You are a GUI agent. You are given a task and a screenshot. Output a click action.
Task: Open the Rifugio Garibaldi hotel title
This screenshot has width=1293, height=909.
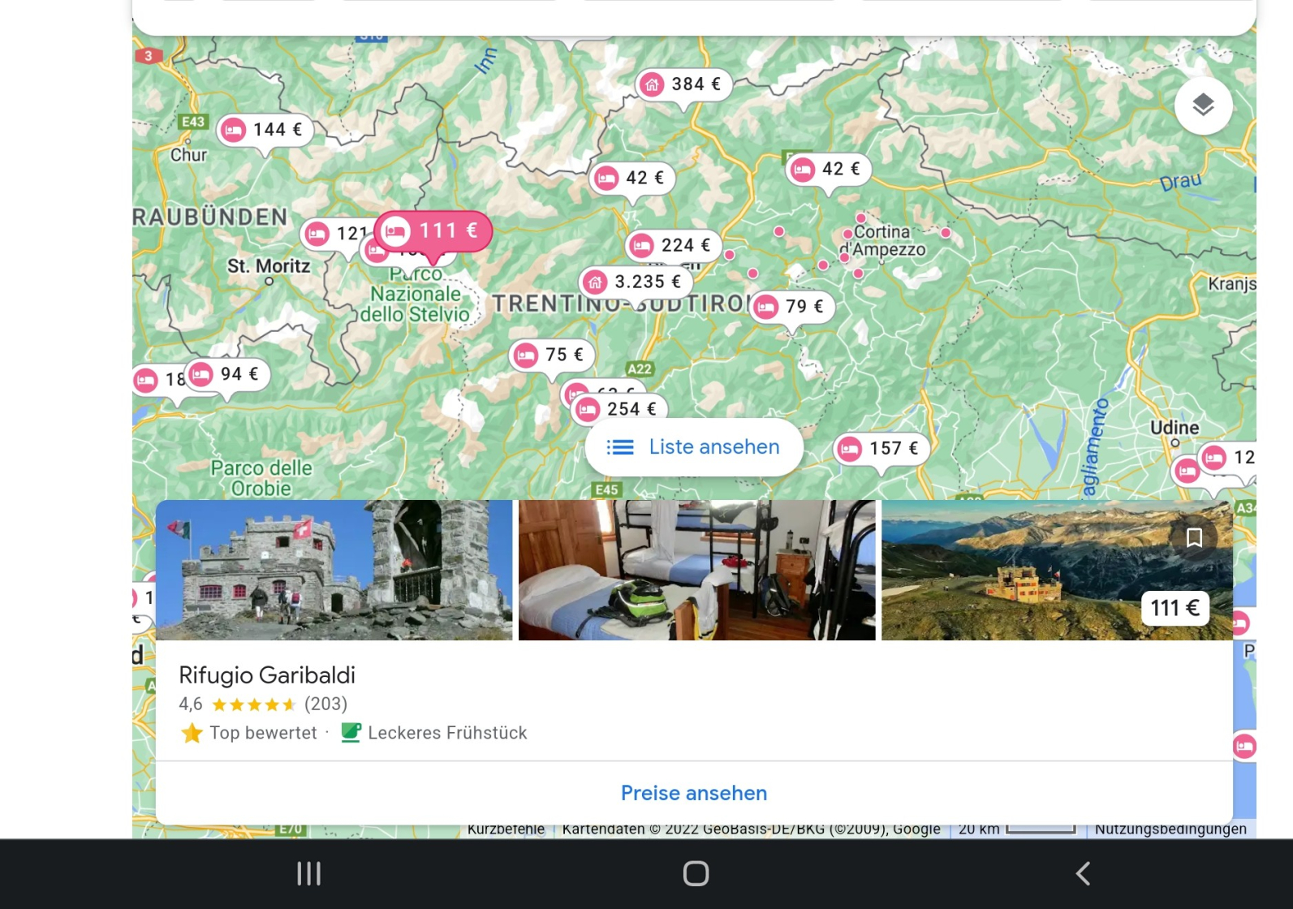(267, 675)
